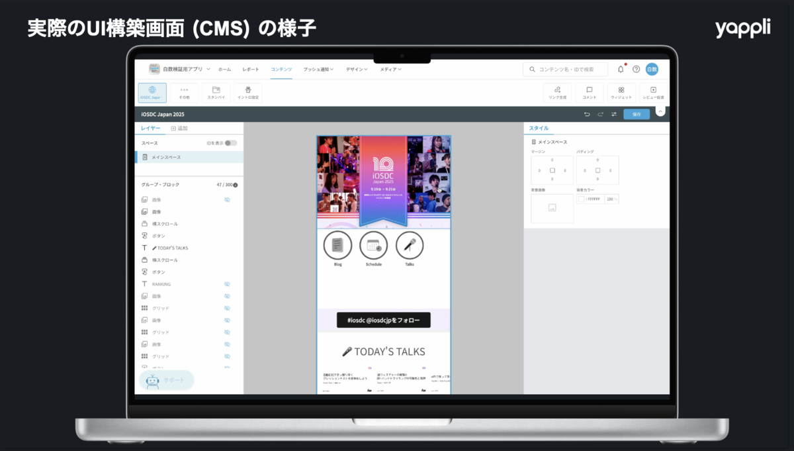Click the margin link-sides square icon
Screen dimensions: 794x451
(x=552, y=170)
